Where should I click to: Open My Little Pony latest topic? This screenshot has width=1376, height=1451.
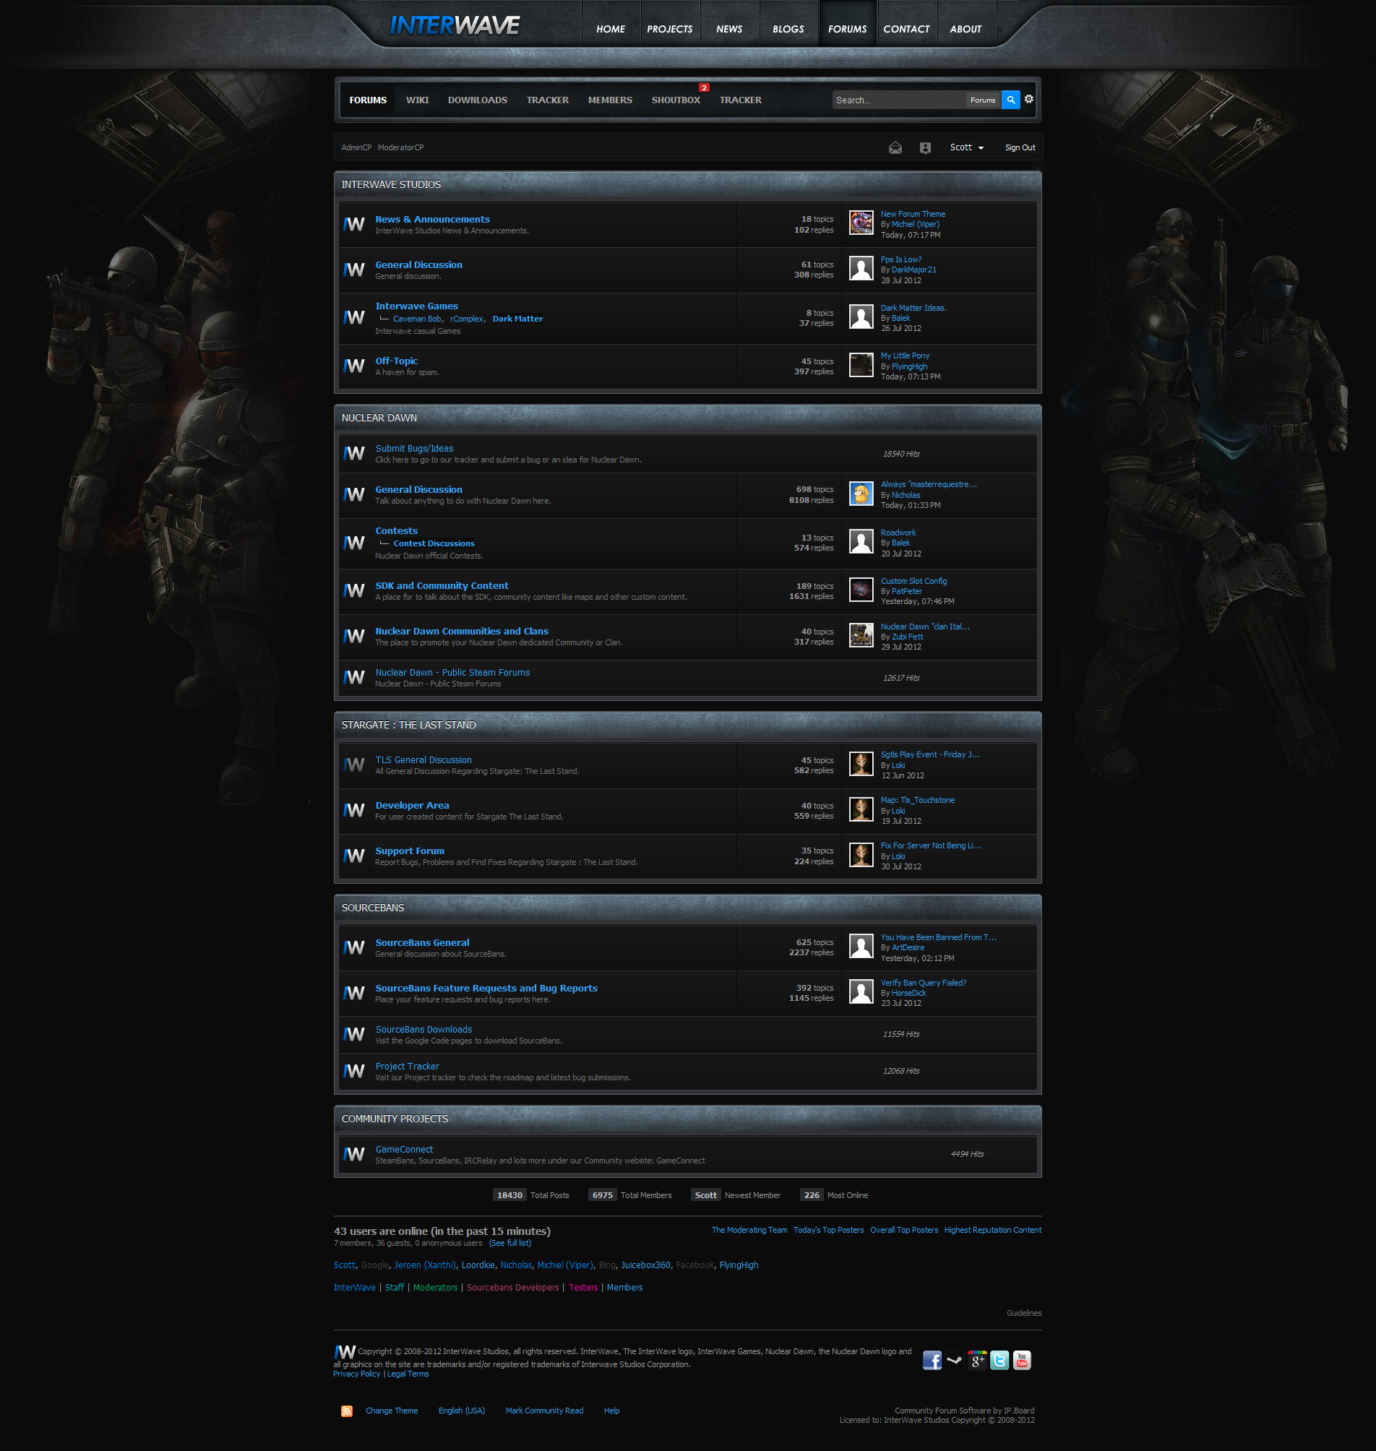(904, 356)
